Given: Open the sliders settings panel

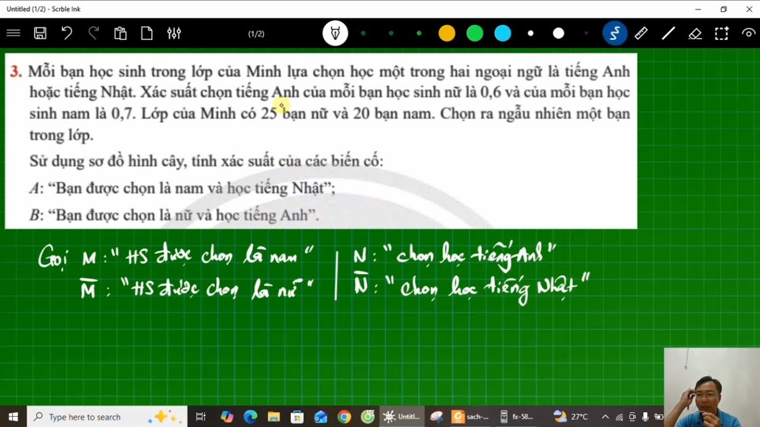Looking at the screenshot, I should click(173, 33).
